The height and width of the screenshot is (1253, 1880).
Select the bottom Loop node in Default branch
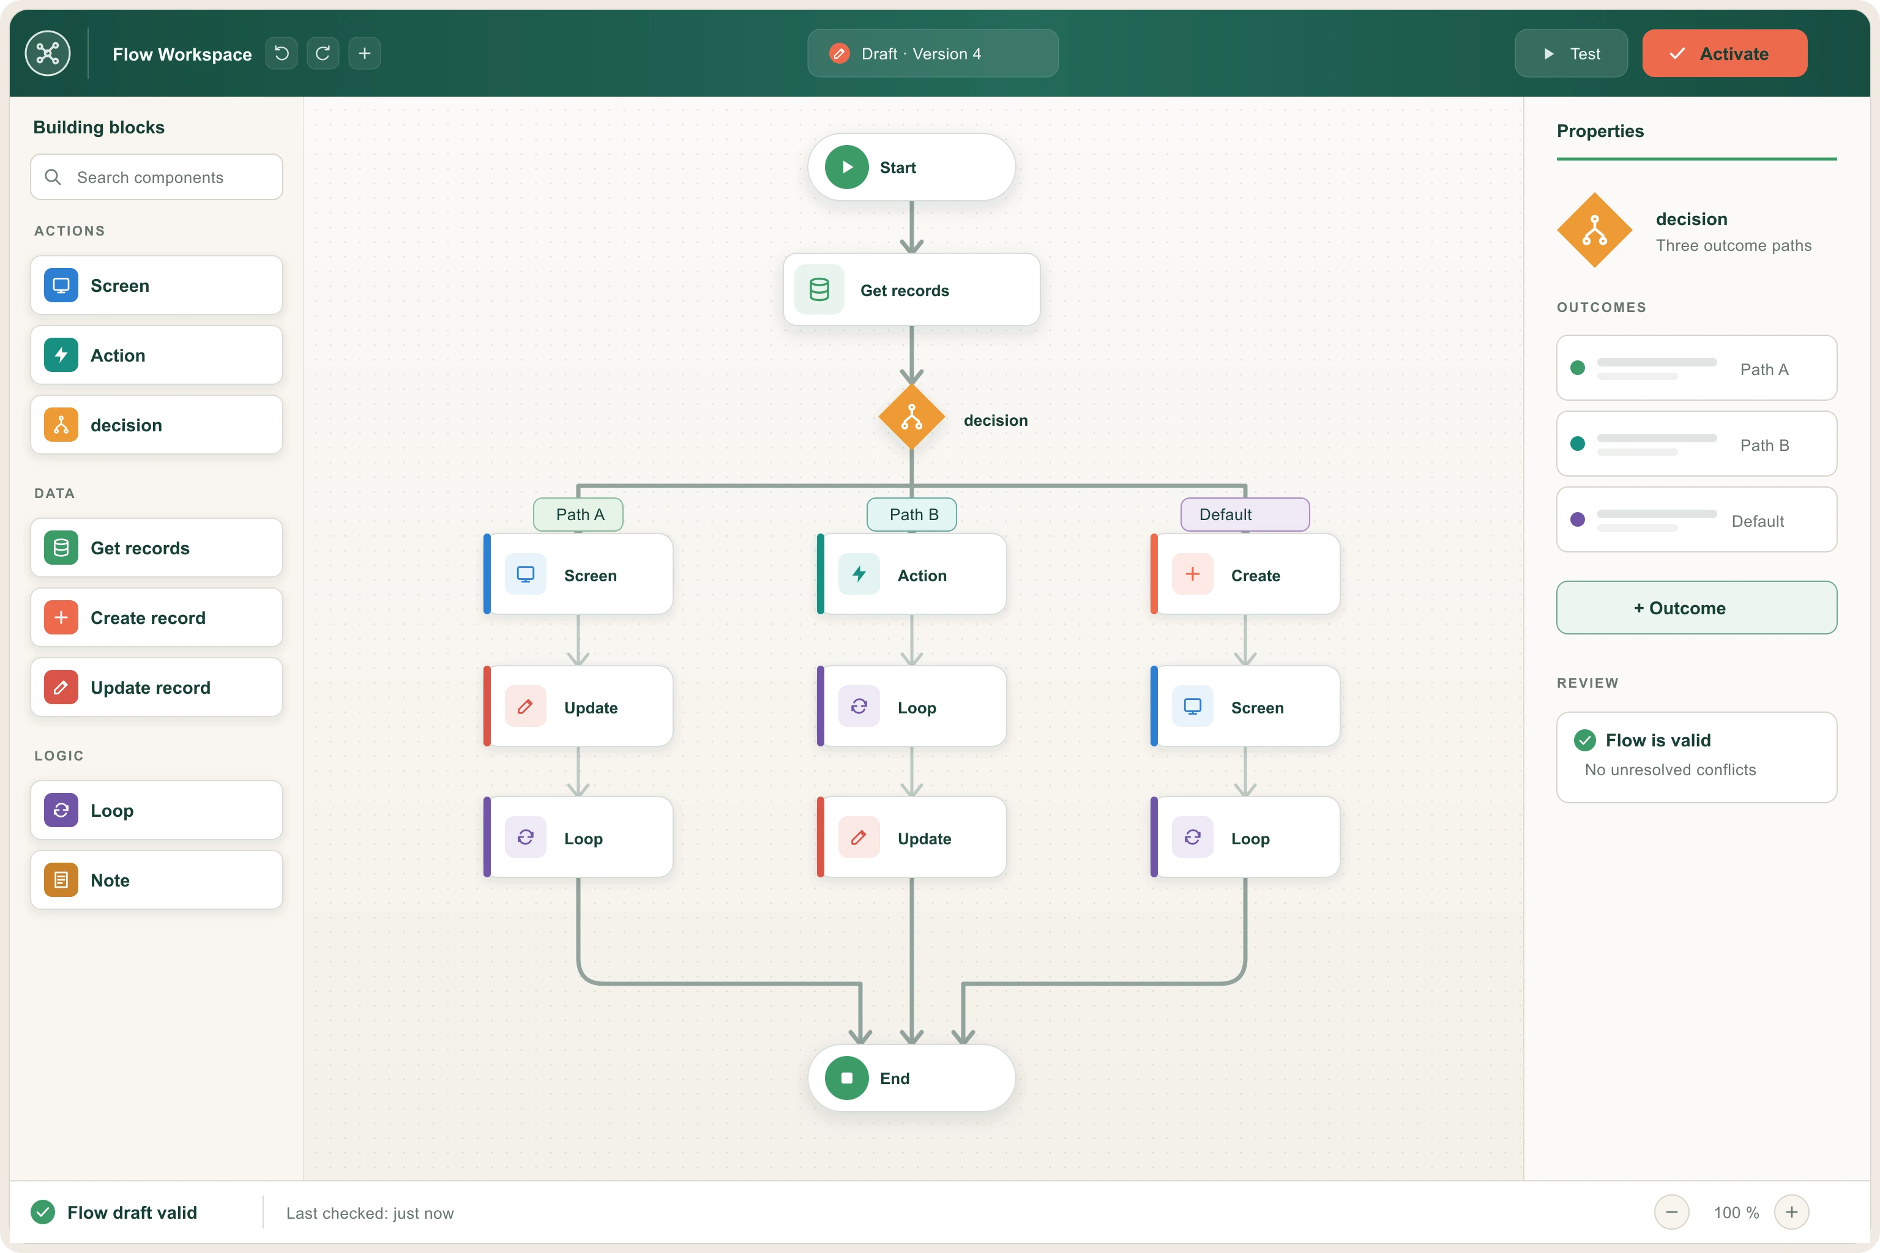pyautogui.click(x=1245, y=837)
